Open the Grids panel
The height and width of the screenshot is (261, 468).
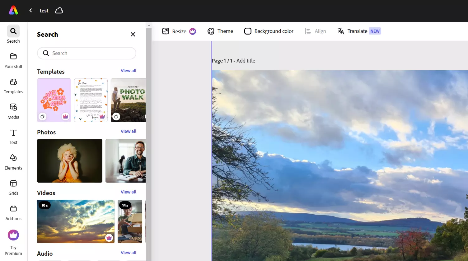click(x=13, y=187)
